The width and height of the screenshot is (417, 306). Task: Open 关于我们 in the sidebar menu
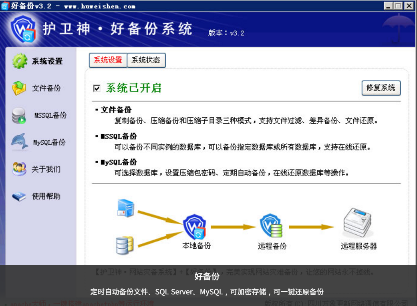[46, 169]
